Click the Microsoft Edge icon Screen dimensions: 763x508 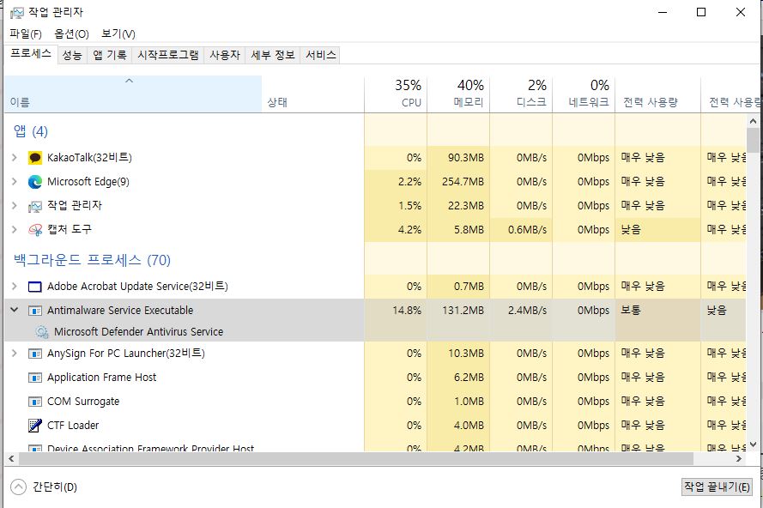35,182
